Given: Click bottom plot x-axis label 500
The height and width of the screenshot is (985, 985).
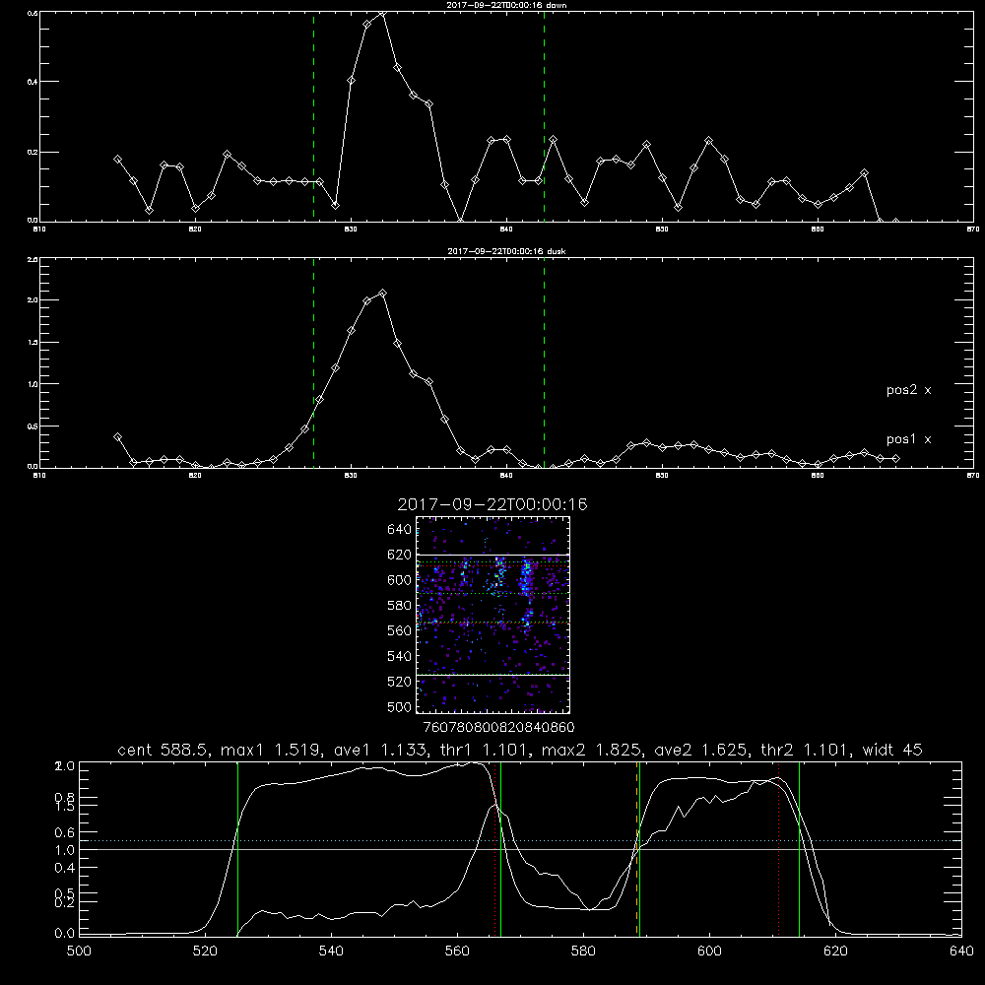Looking at the screenshot, I should coord(79,952).
